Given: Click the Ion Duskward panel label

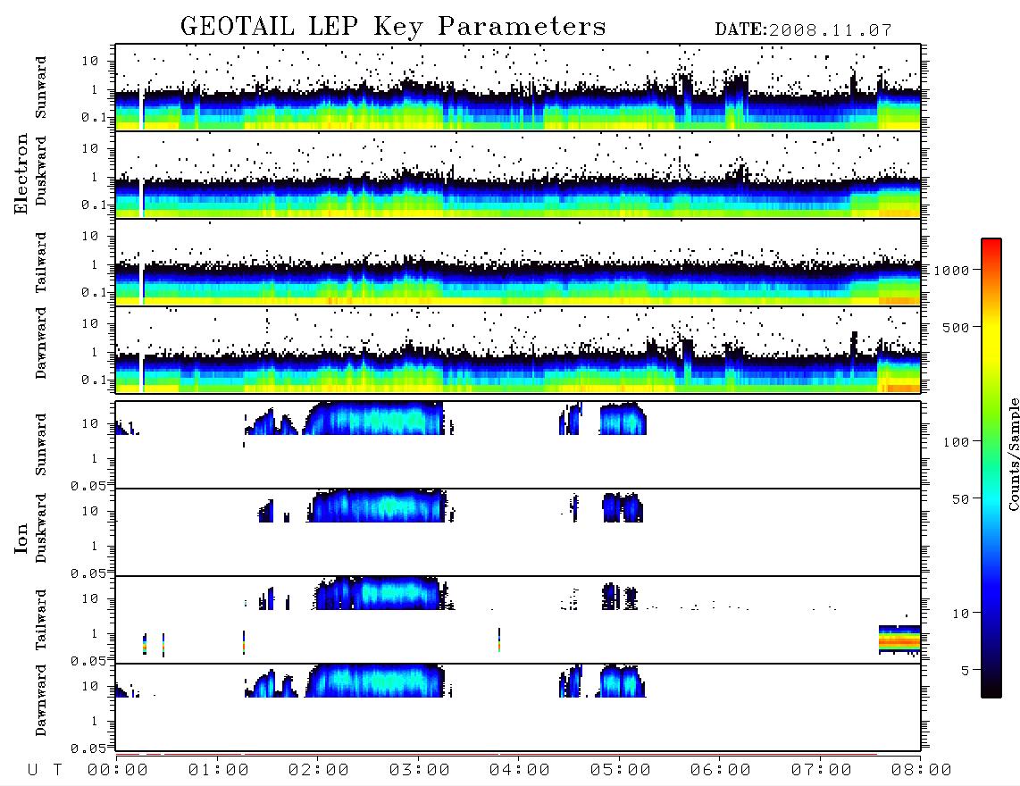Looking at the screenshot, I should point(41,528).
